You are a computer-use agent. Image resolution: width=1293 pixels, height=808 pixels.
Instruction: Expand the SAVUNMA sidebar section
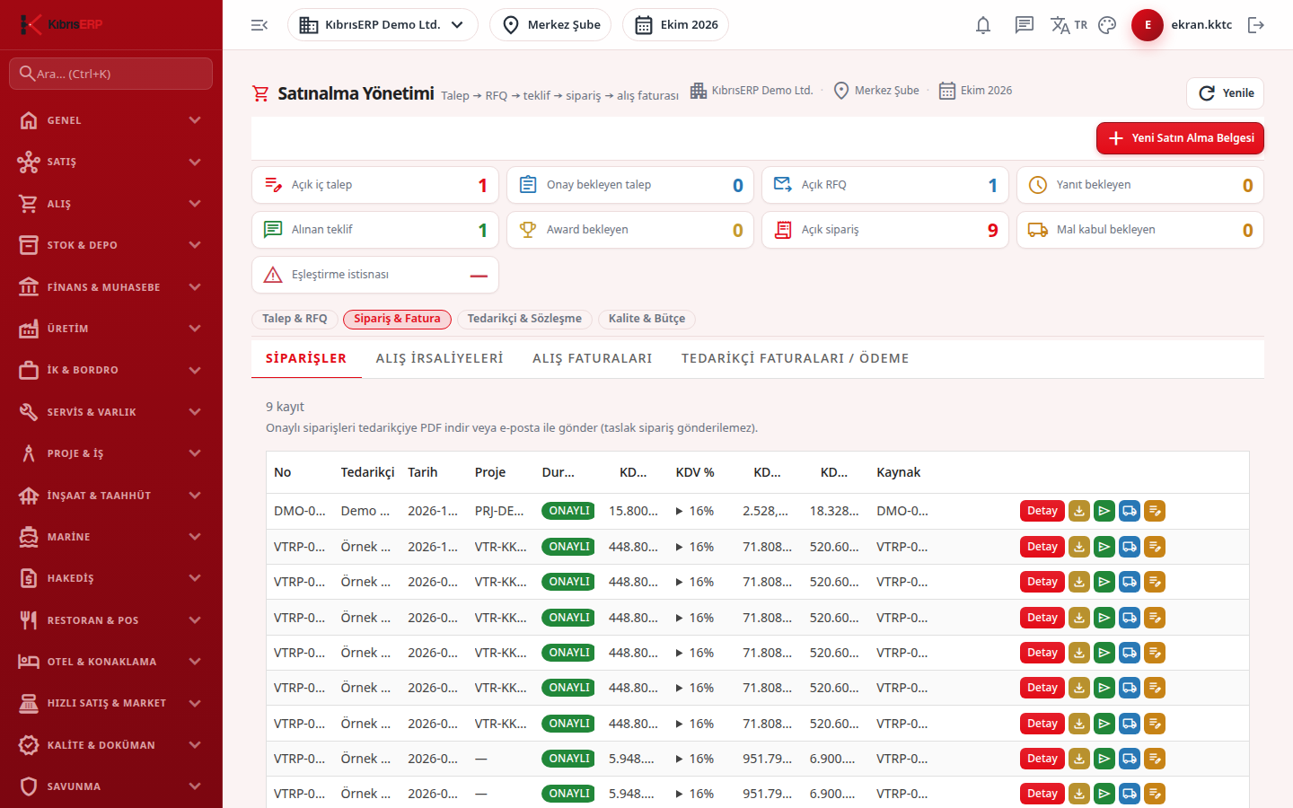pyautogui.click(x=111, y=786)
